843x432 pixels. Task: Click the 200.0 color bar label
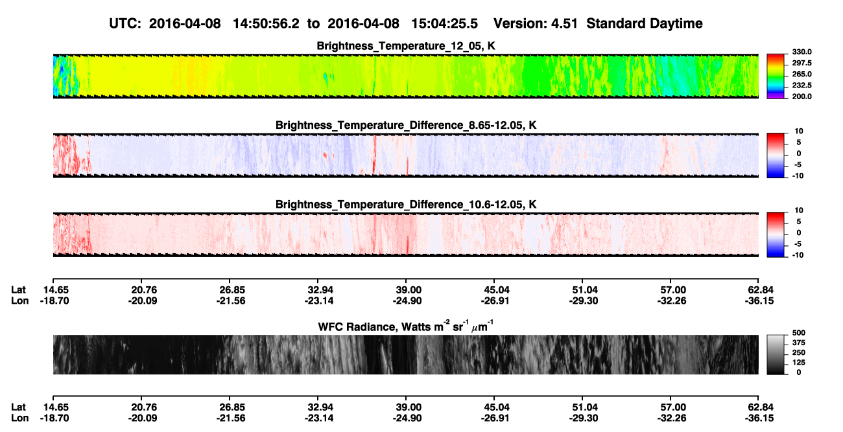coord(802,97)
